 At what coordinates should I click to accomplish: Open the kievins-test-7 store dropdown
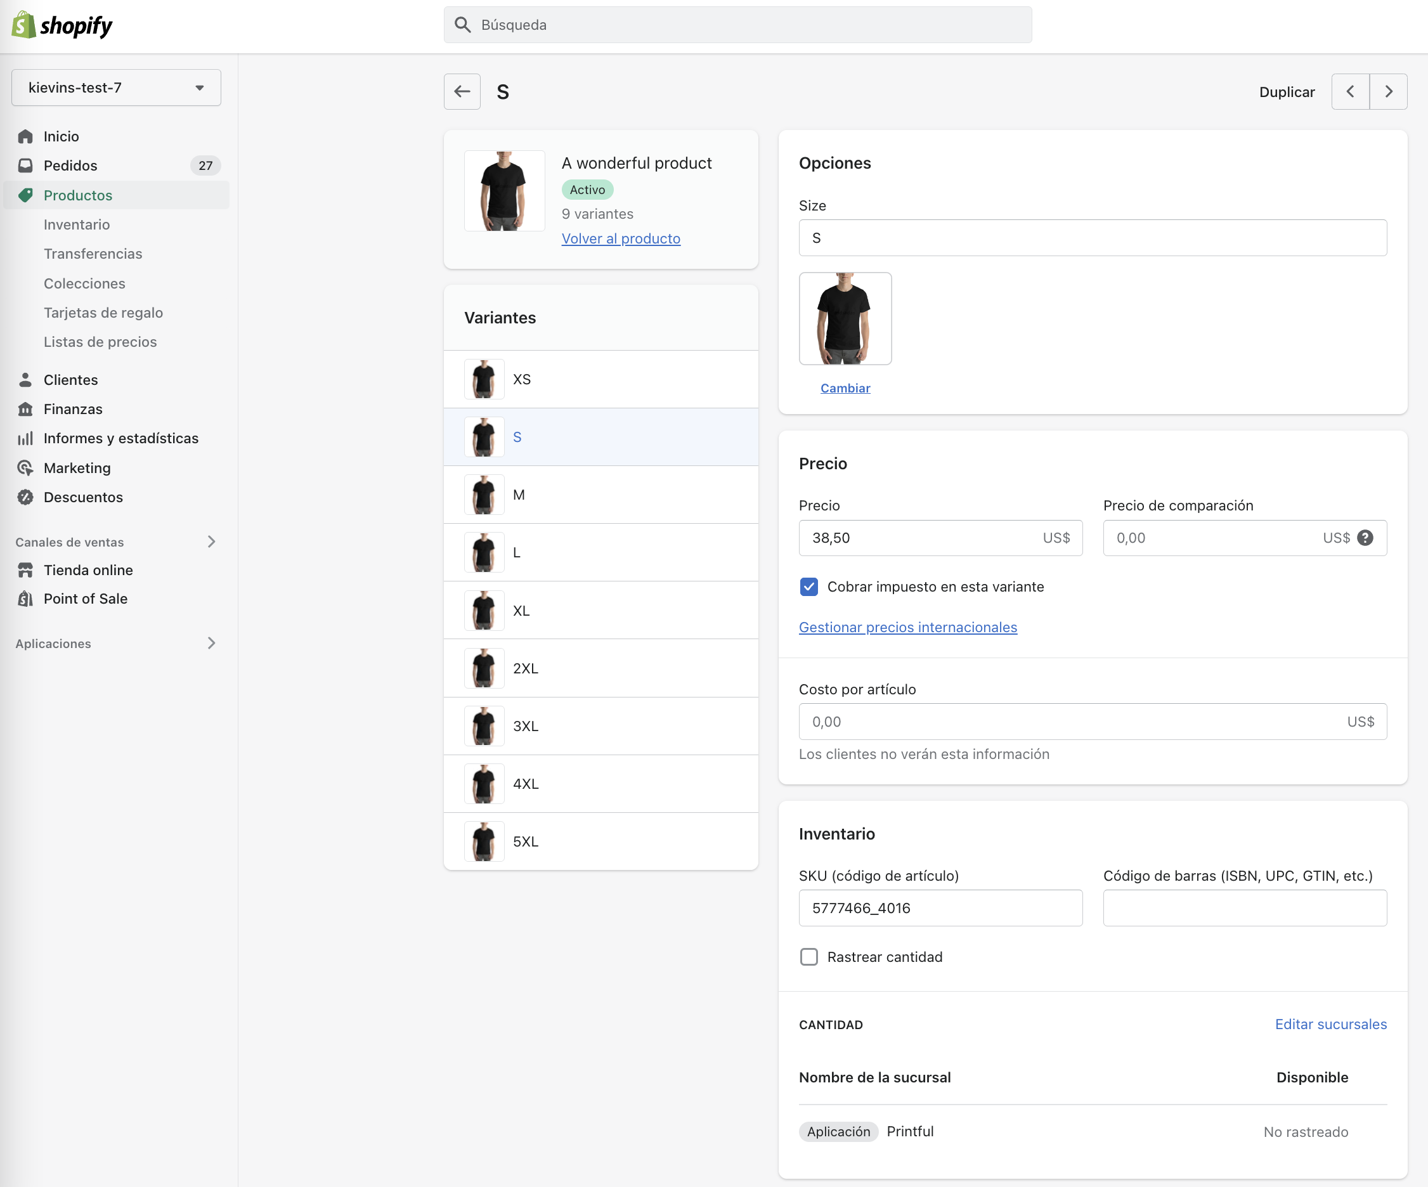[116, 88]
